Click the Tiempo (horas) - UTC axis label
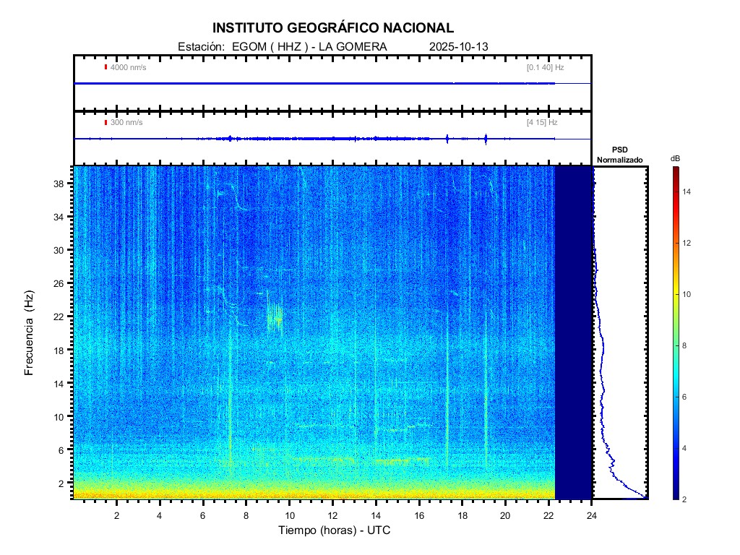The width and height of the screenshot is (740, 555). pos(335,530)
